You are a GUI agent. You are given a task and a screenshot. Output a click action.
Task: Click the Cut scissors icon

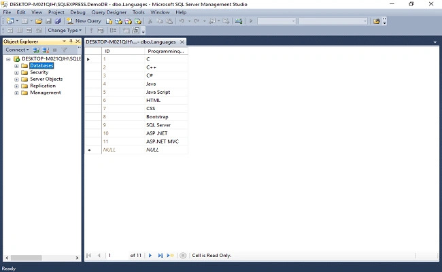(x=150, y=21)
